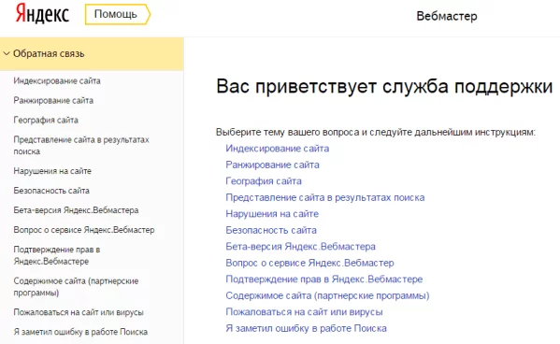
Task: Open Подтверждение прав в Яндекс.Вебмастере sidebar item
Action: (56, 255)
